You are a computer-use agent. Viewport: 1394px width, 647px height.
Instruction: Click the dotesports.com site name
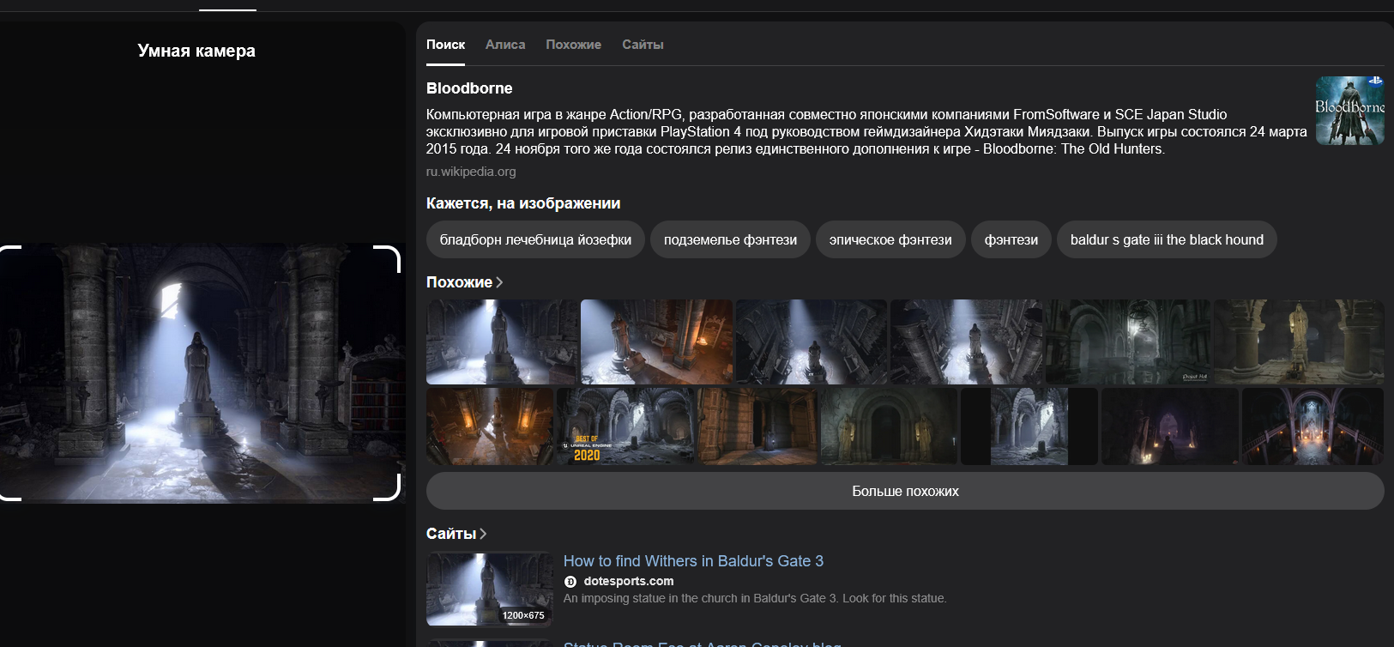629,581
